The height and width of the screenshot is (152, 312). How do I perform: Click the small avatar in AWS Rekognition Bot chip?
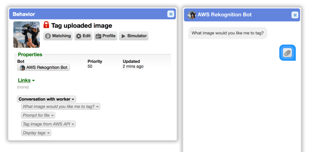[x=23, y=67]
